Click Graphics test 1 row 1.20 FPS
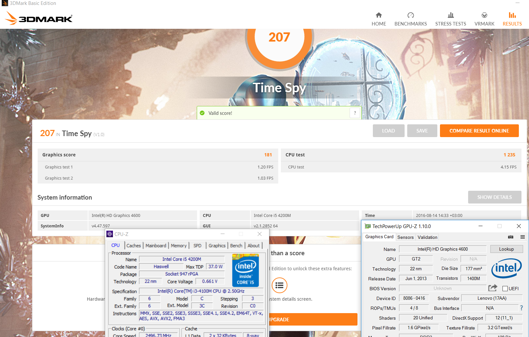 [158, 167]
